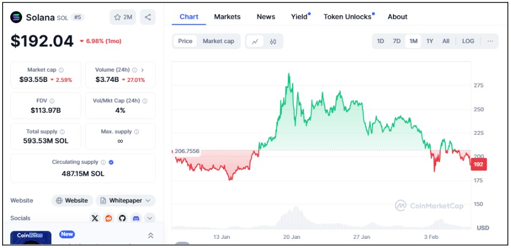Open Solana's GitHub social link

122,218
